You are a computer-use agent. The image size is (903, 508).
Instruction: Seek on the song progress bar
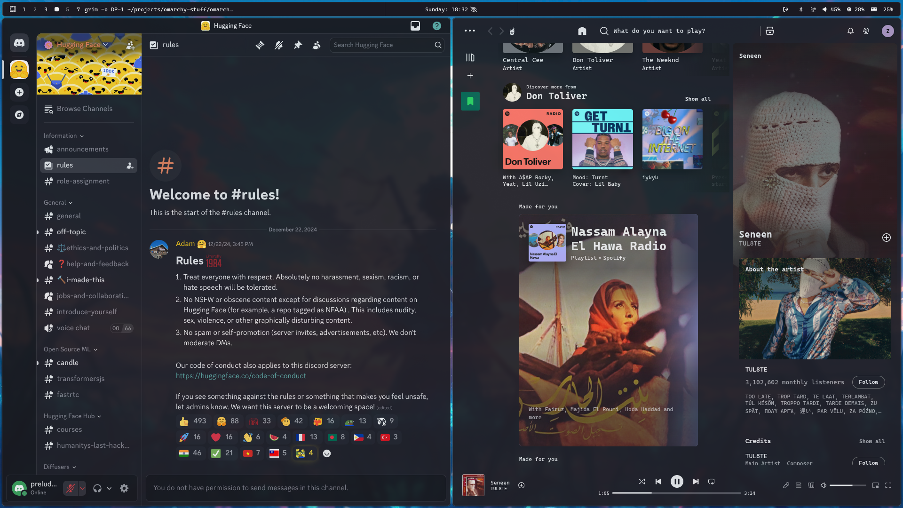676,493
